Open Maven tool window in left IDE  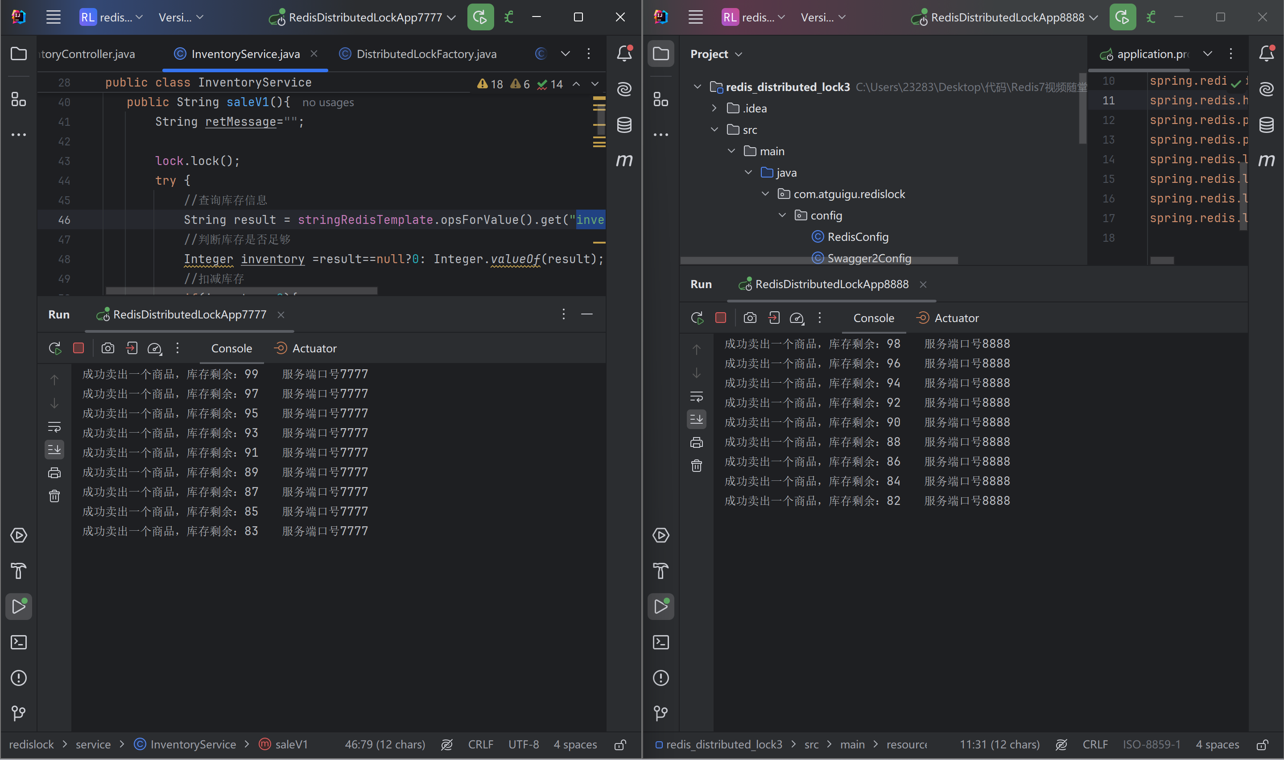624,160
